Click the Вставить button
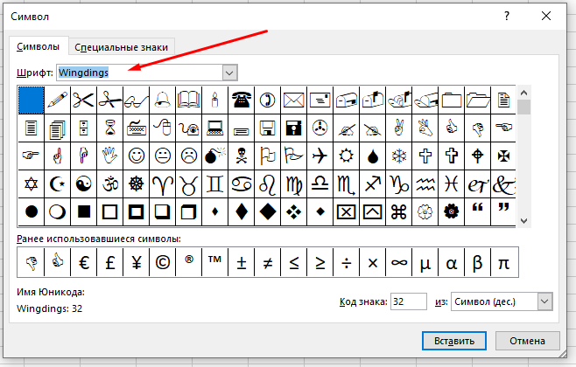The image size is (576, 367). coord(454,341)
